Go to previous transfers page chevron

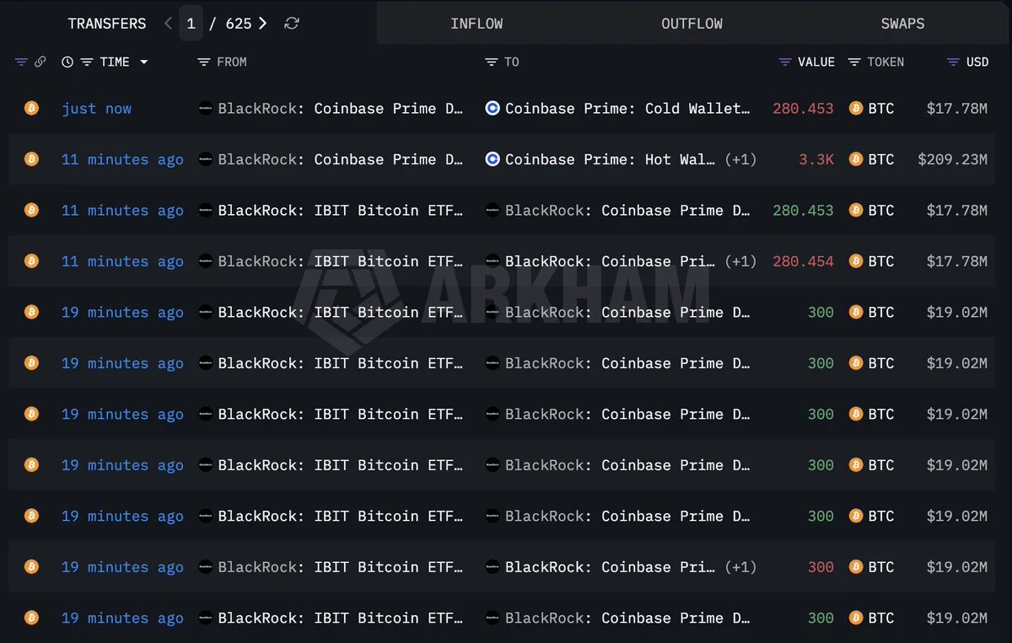tap(168, 24)
